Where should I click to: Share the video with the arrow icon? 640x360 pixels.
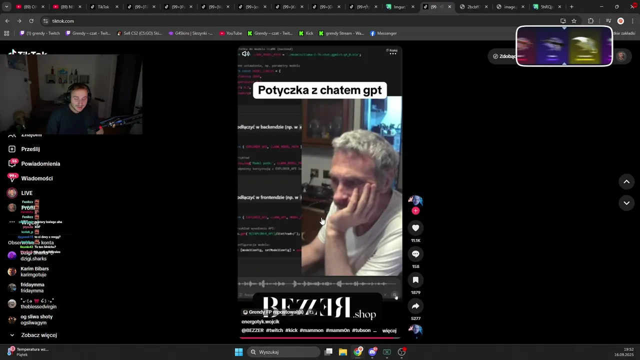(x=415, y=306)
